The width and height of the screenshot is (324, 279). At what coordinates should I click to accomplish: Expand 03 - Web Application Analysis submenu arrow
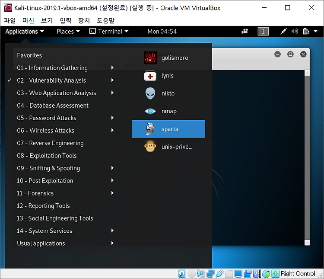pos(112,93)
